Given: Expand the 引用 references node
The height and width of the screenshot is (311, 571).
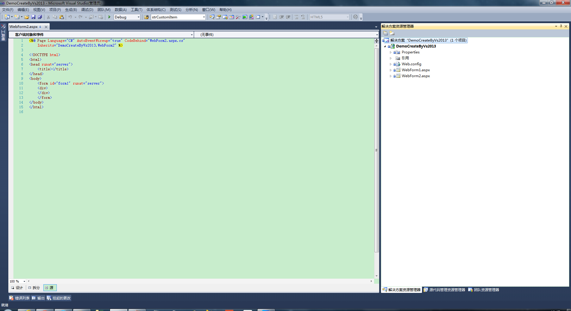Looking at the screenshot, I should click(x=390, y=58).
